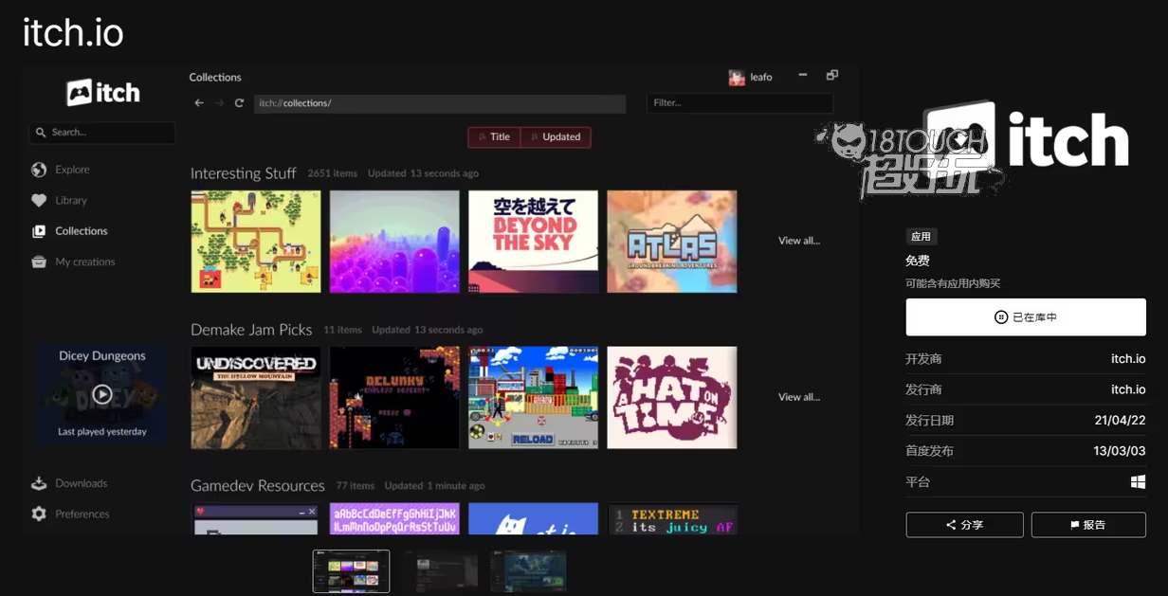Open the A Hat on Time thumbnail

pyautogui.click(x=672, y=397)
